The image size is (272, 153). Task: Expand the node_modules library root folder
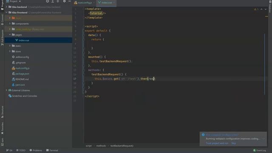10,29
